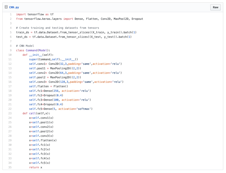Click 'x=self.fc5(x)' line

click(40, 163)
